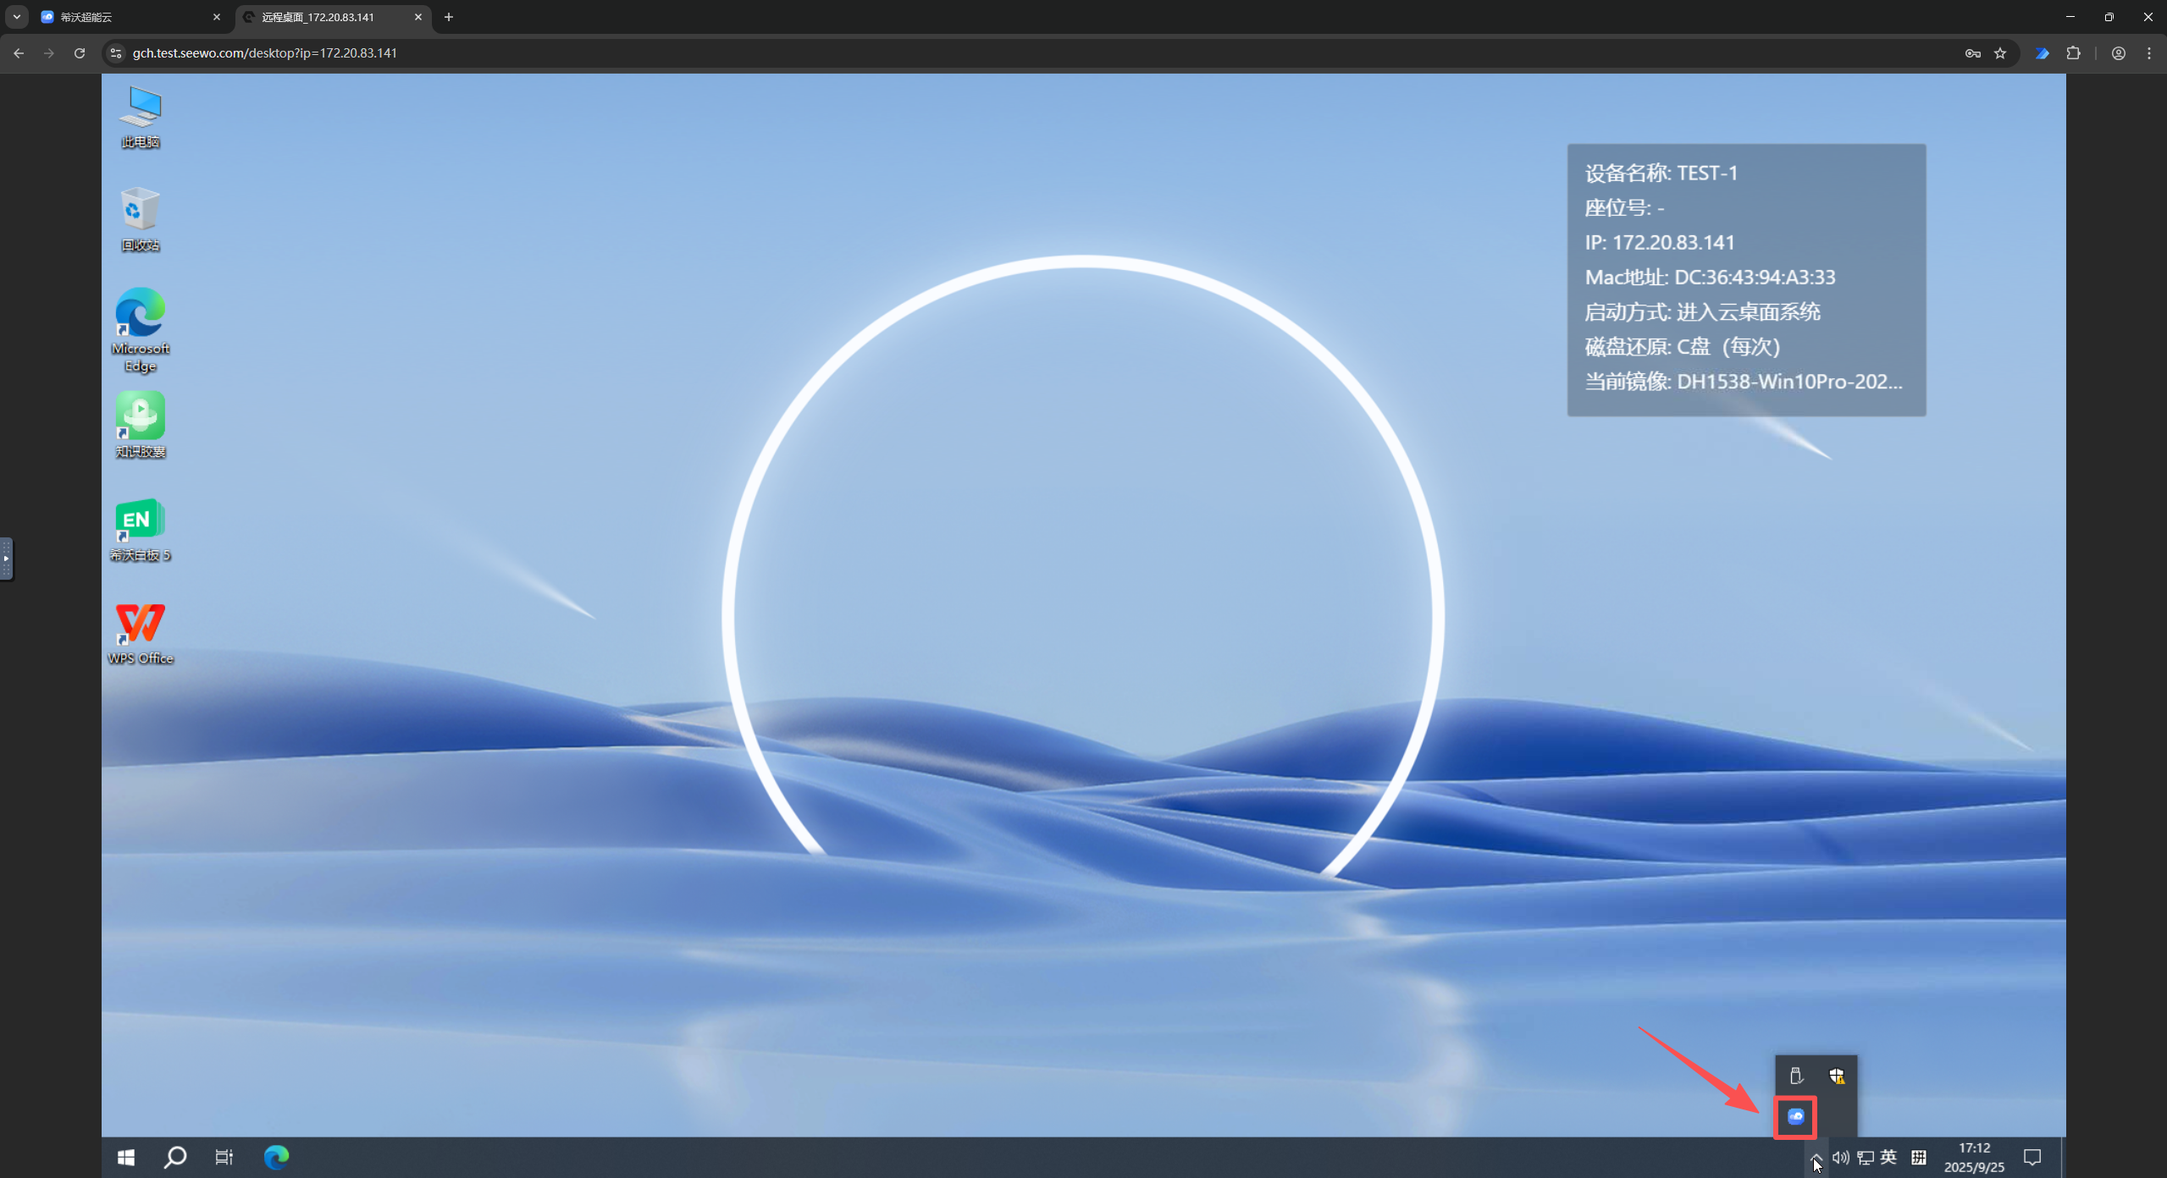Launch the 希沃白板 5 desktop shortcut
Screen dimensions: 2167x1178
click(141, 529)
